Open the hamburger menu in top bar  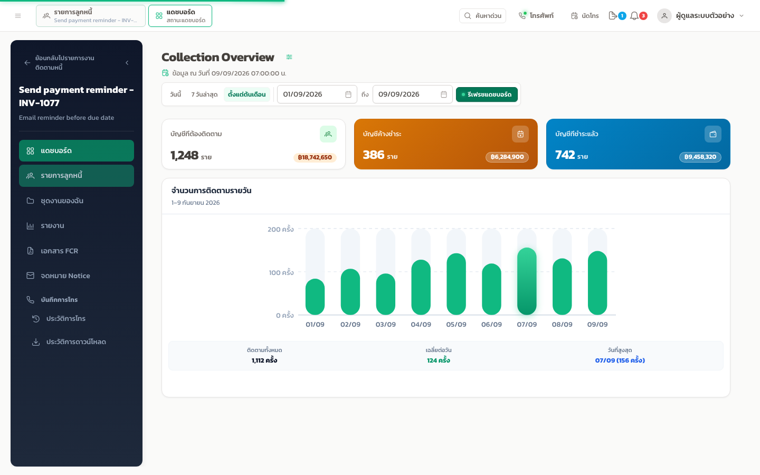pos(18,16)
